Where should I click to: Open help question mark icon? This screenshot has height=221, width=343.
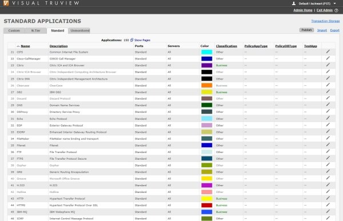pyautogui.click(x=337, y=10)
